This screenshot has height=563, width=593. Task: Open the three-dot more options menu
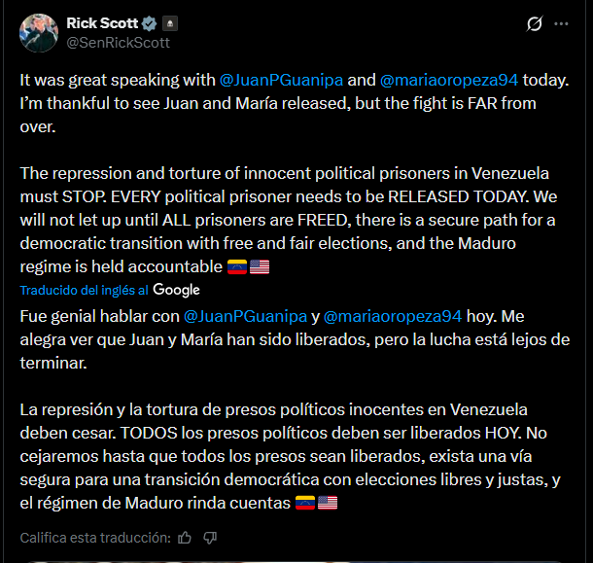[x=561, y=23]
